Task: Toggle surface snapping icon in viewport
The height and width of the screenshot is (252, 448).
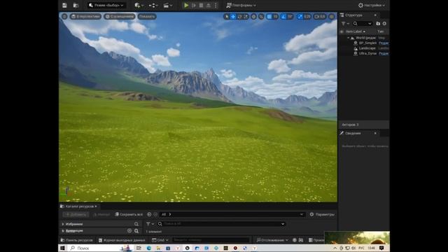Action: coord(261,17)
